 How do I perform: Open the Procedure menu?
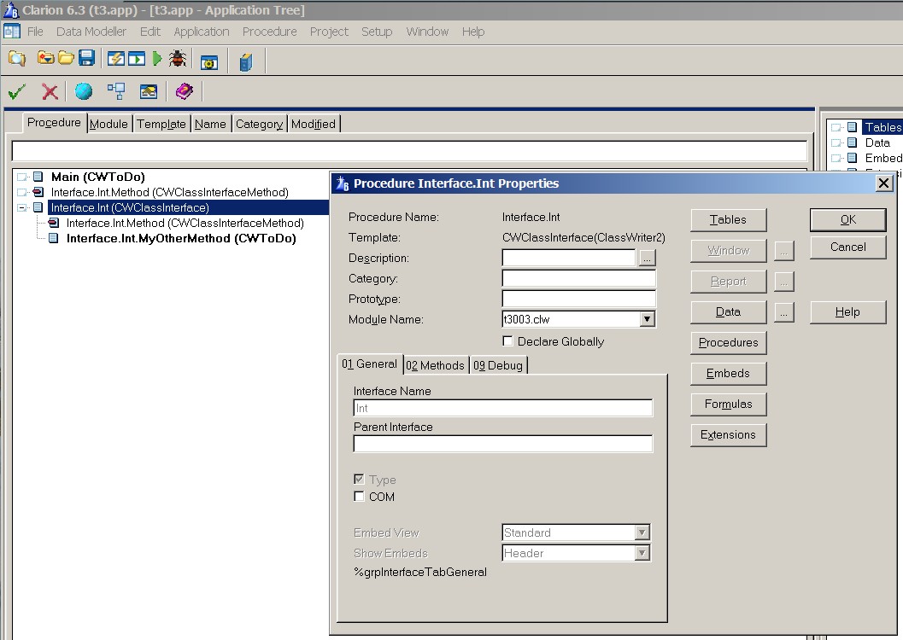tap(269, 32)
